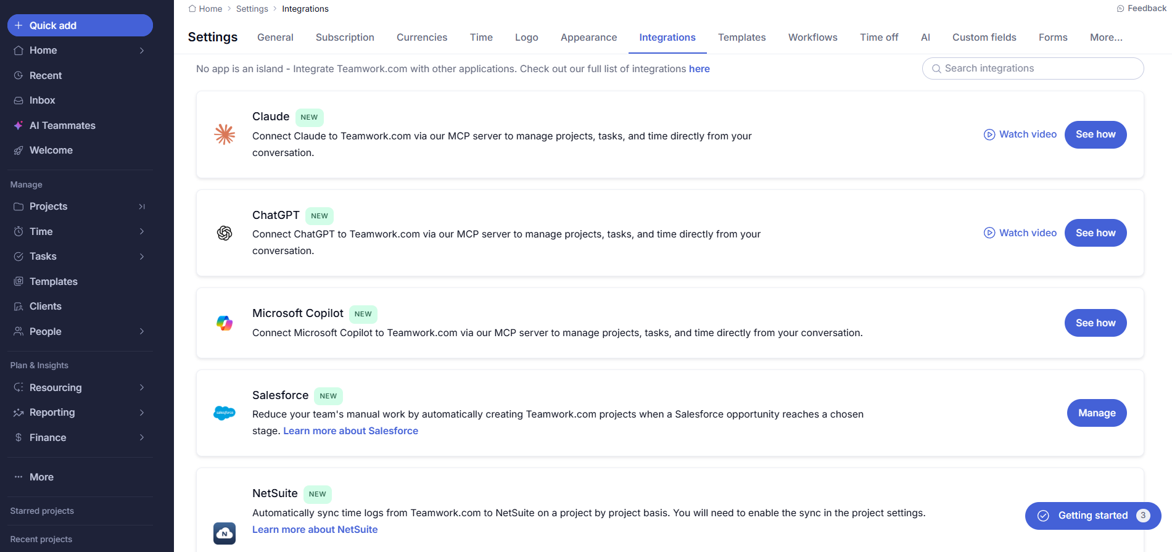1172x552 pixels.
Task: Click the More ellipsis icon in sidebar
Action: [x=19, y=477]
